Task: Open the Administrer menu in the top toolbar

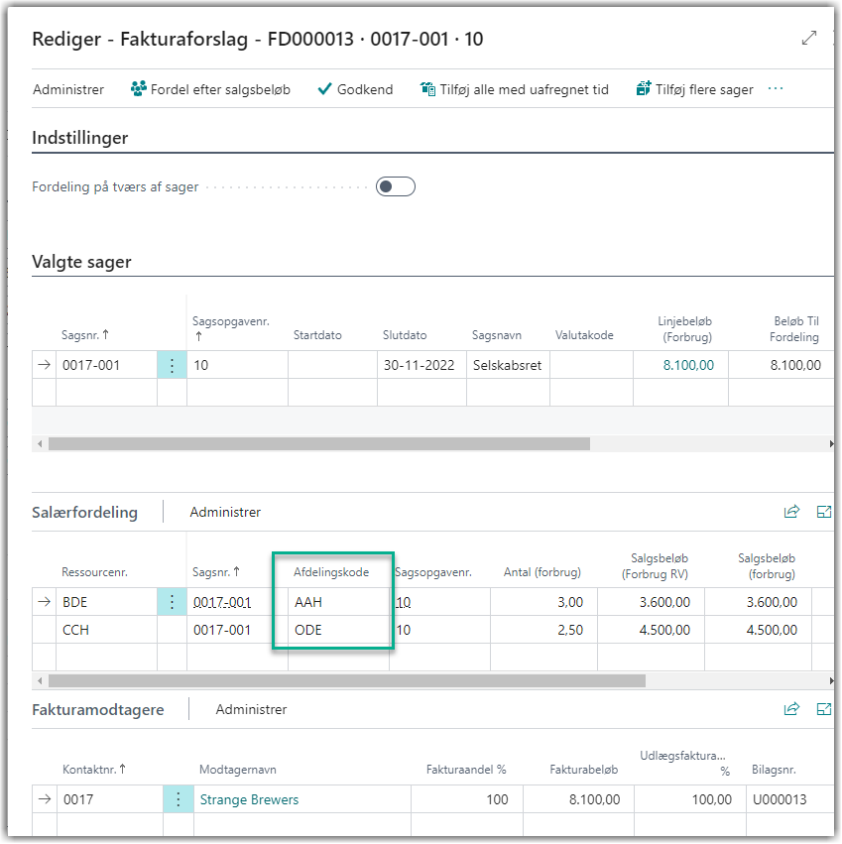Action: pyautogui.click(x=68, y=89)
